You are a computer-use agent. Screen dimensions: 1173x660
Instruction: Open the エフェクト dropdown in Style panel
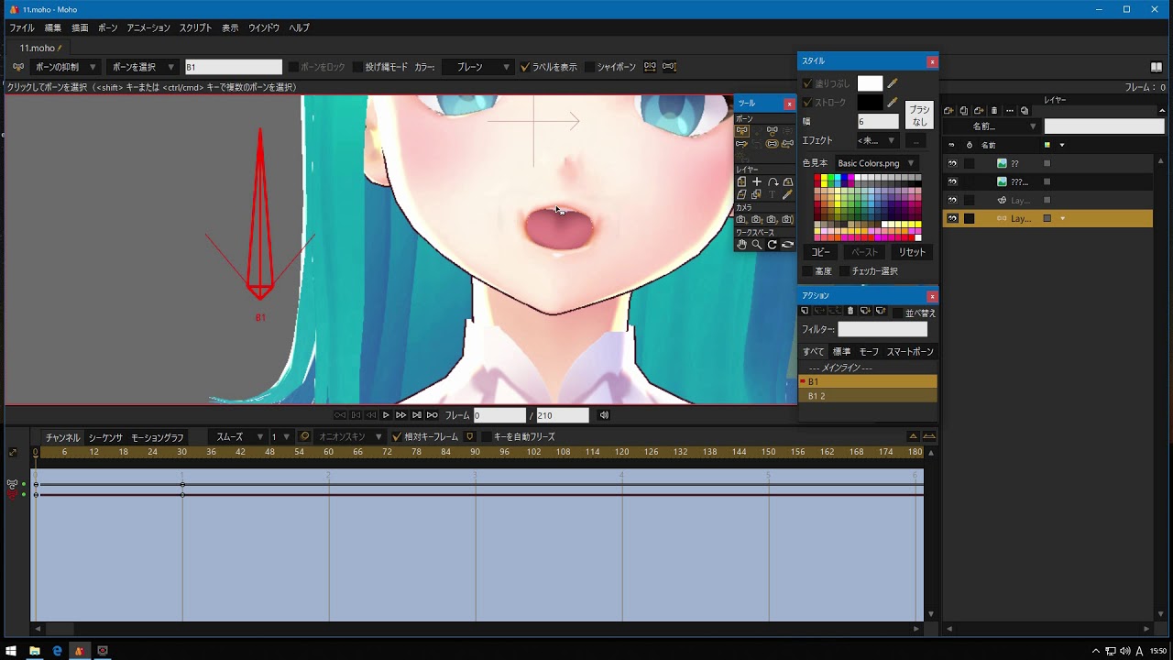point(877,140)
